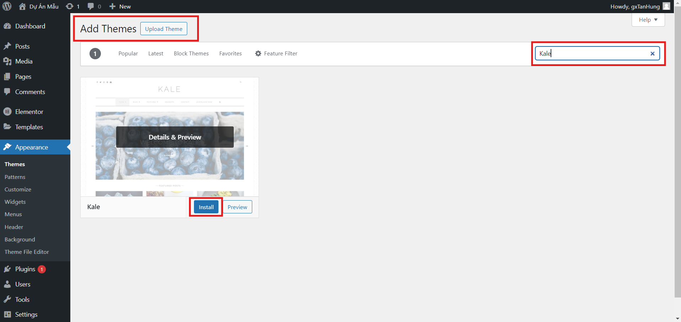Viewport: 681px width, 322px height.
Task: Click the Posts pin icon
Action: click(x=7, y=46)
